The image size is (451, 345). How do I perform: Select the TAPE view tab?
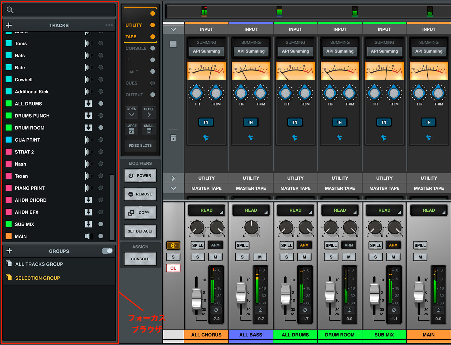(131, 37)
